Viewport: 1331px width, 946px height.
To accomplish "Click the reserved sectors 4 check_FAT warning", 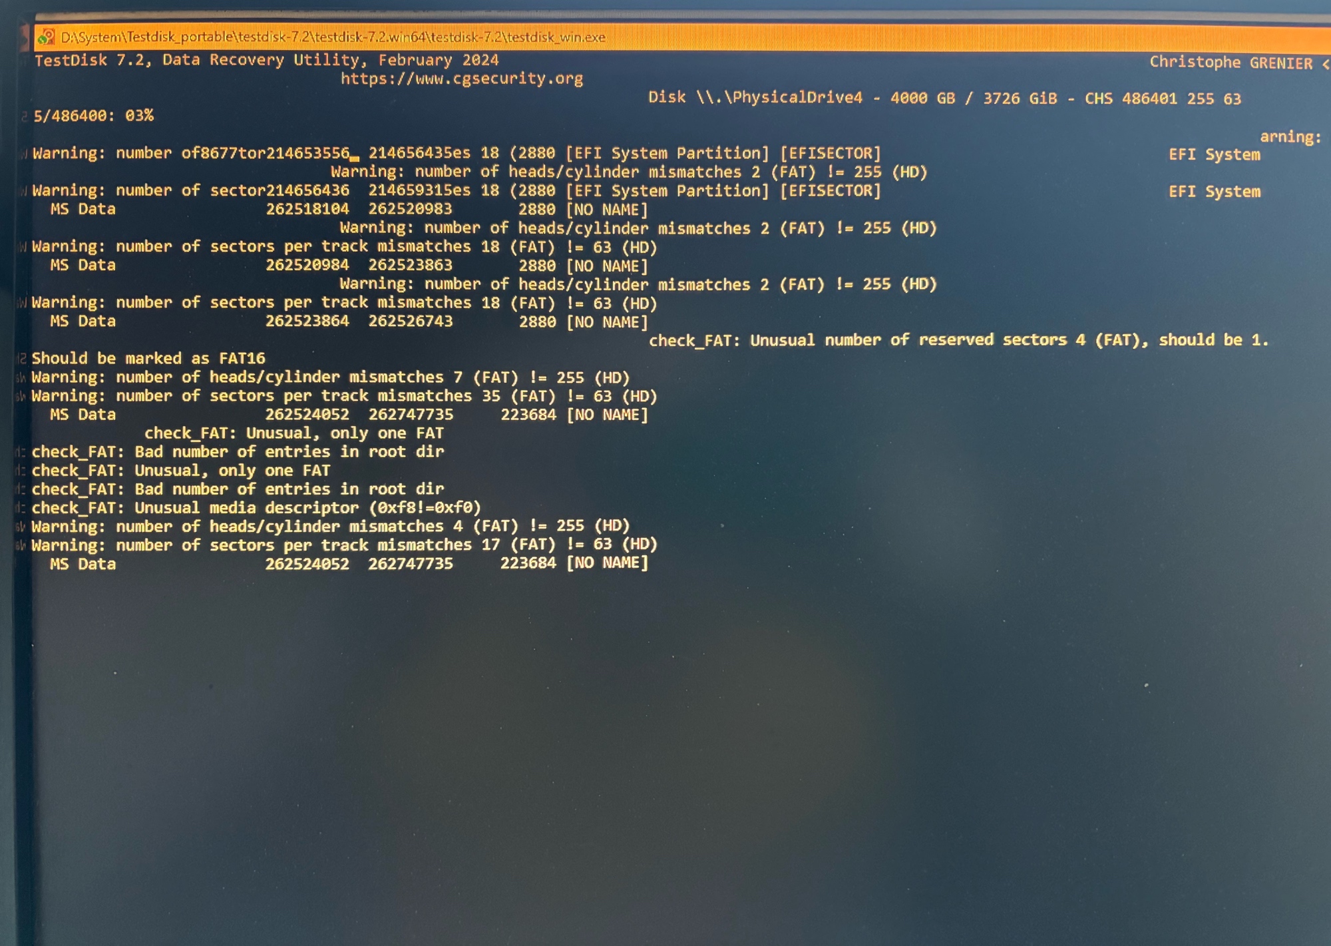I will tap(958, 340).
